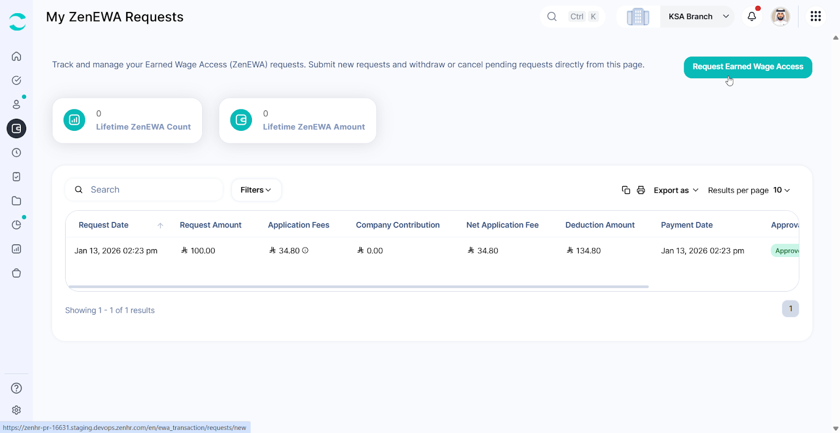840x433 pixels.
Task: Click the Deduction Amount column header
Action: tap(600, 225)
